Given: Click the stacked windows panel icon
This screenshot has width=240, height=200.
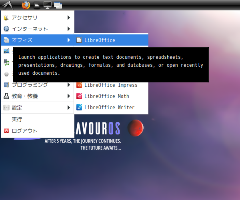Looking at the screenshot, I should point(58,5).
